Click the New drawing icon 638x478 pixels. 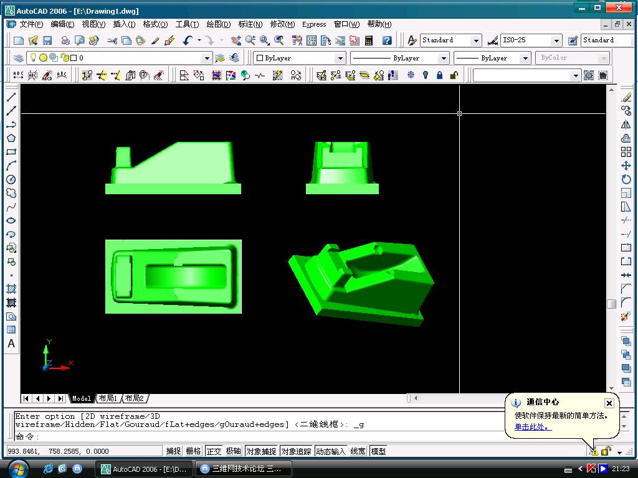click(x=19, y=40)
